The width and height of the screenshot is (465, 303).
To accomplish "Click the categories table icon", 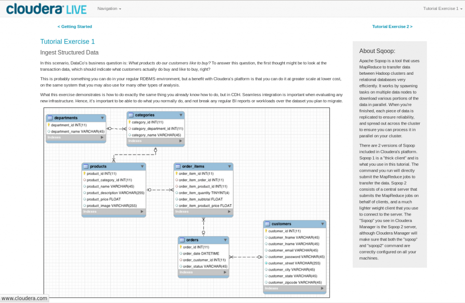I will click(131, 115).
